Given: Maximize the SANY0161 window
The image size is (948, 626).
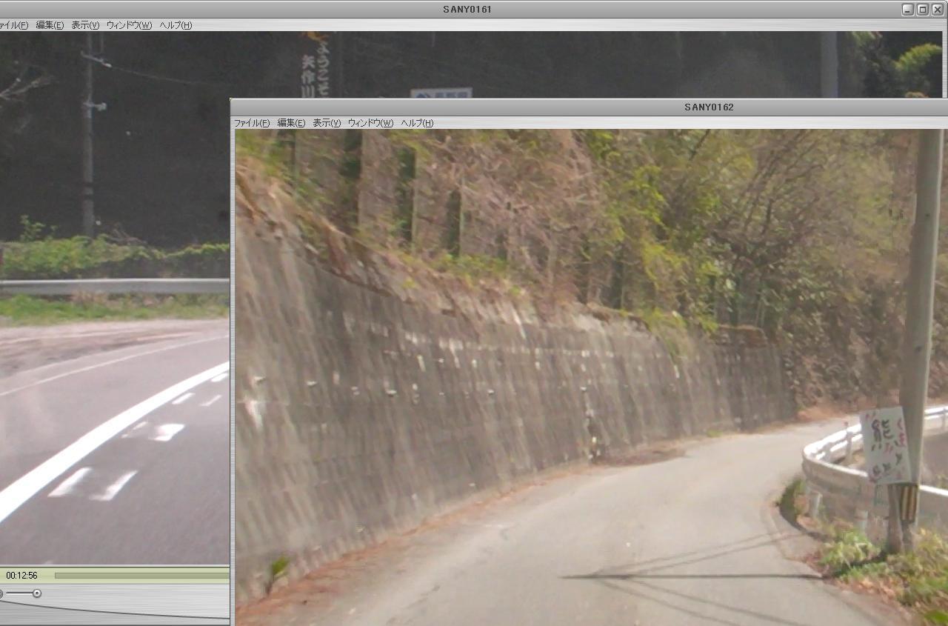Looking at the screenshot, I should tap(923, 10).
